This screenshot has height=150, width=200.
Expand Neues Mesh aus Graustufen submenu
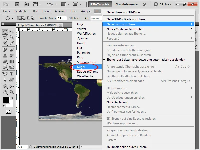point(148,29)
